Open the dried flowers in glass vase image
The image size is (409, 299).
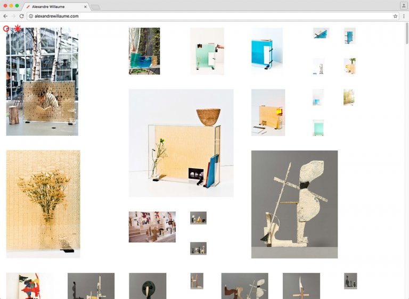click(x=43, y=204)
